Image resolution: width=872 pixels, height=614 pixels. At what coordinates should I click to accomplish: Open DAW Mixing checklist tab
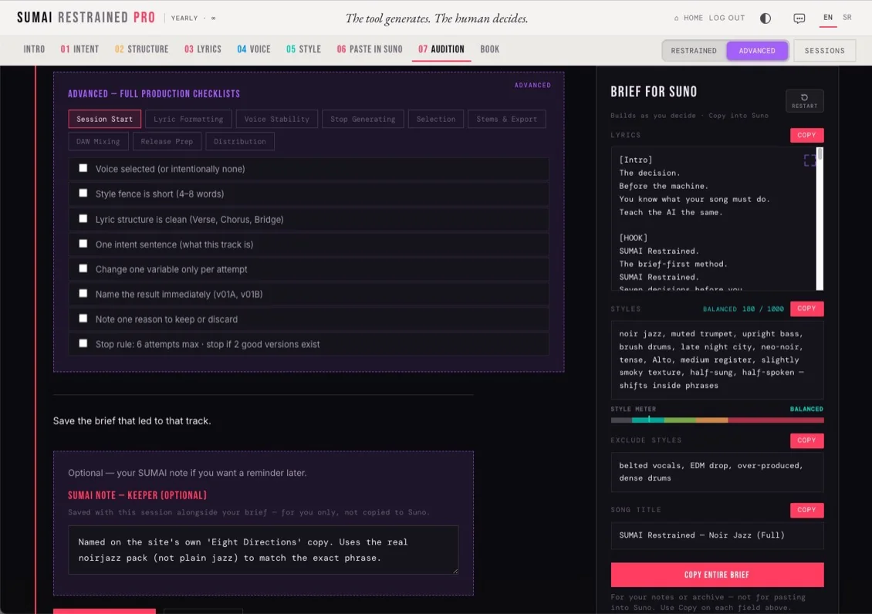[x=98, y=141]
